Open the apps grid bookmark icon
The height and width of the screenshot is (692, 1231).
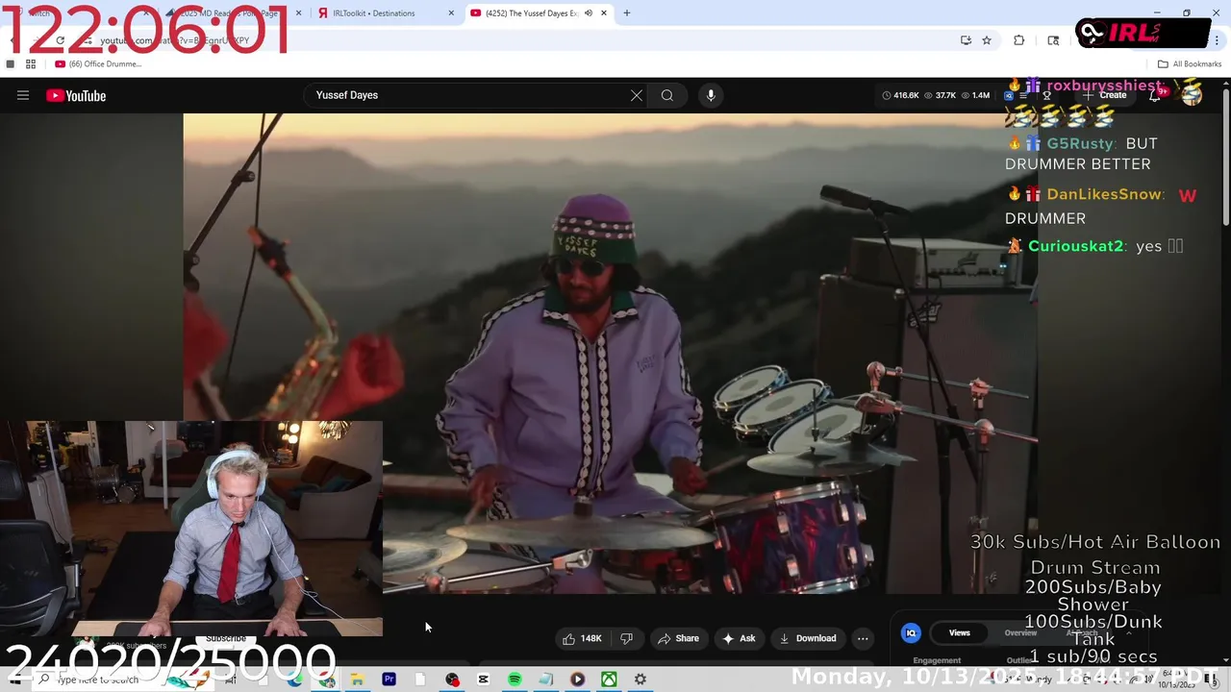[31, 64]
